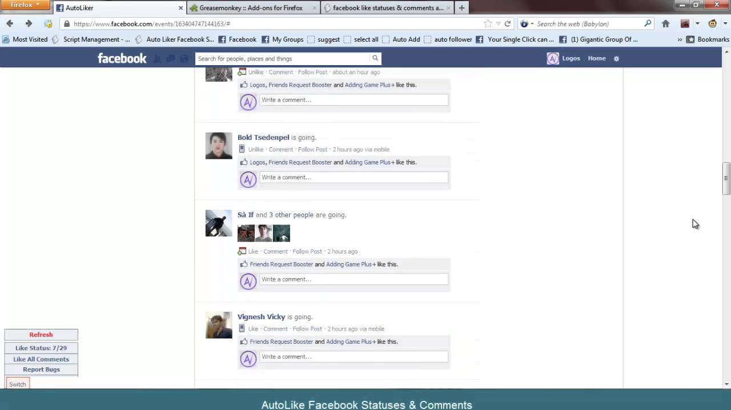Viewport: 731px width, 410px height.
Task: Click Like Status: 7/29 button
Action: click(41, 348)
